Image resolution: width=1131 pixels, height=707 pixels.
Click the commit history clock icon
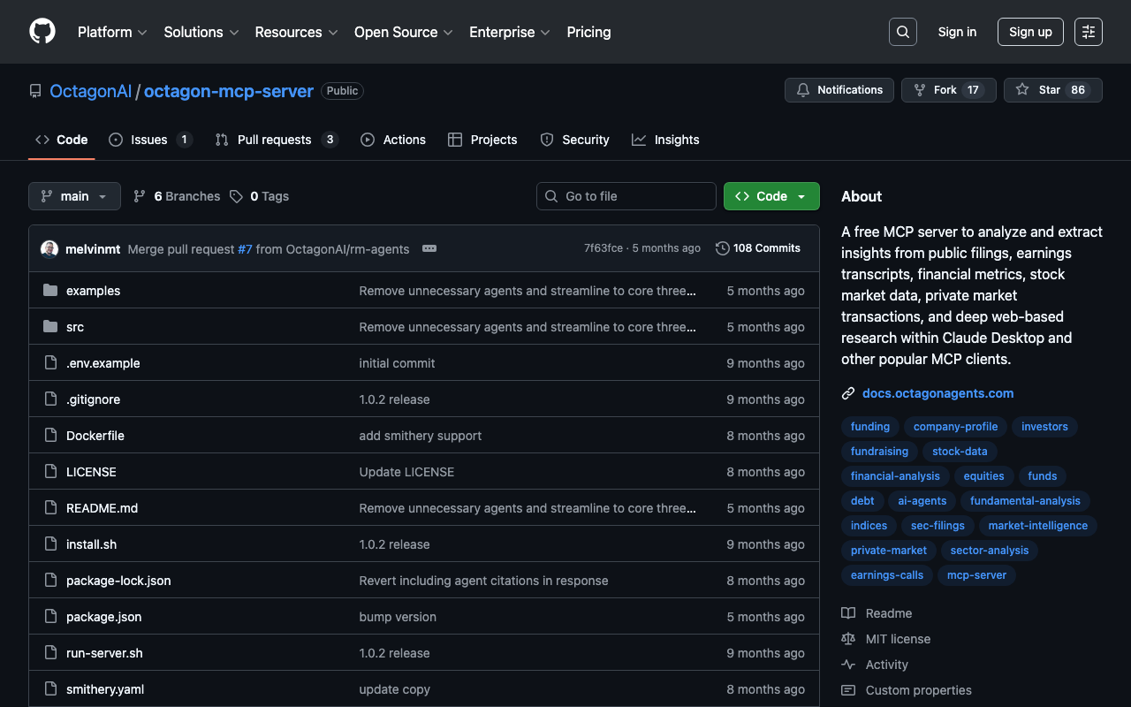[722, 248]
